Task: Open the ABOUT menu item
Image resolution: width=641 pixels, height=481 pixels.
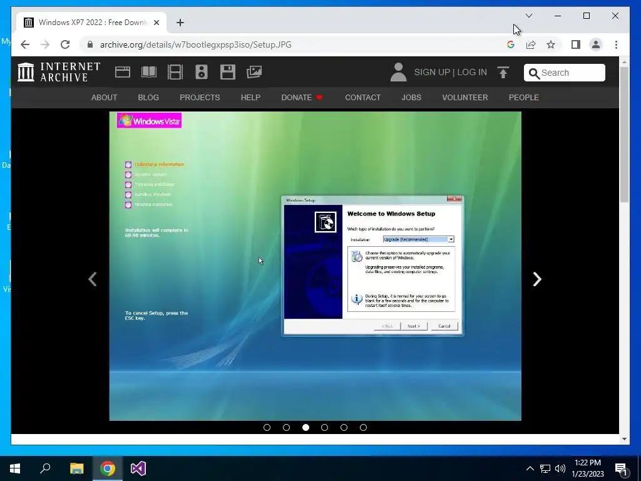Action: 105,97
